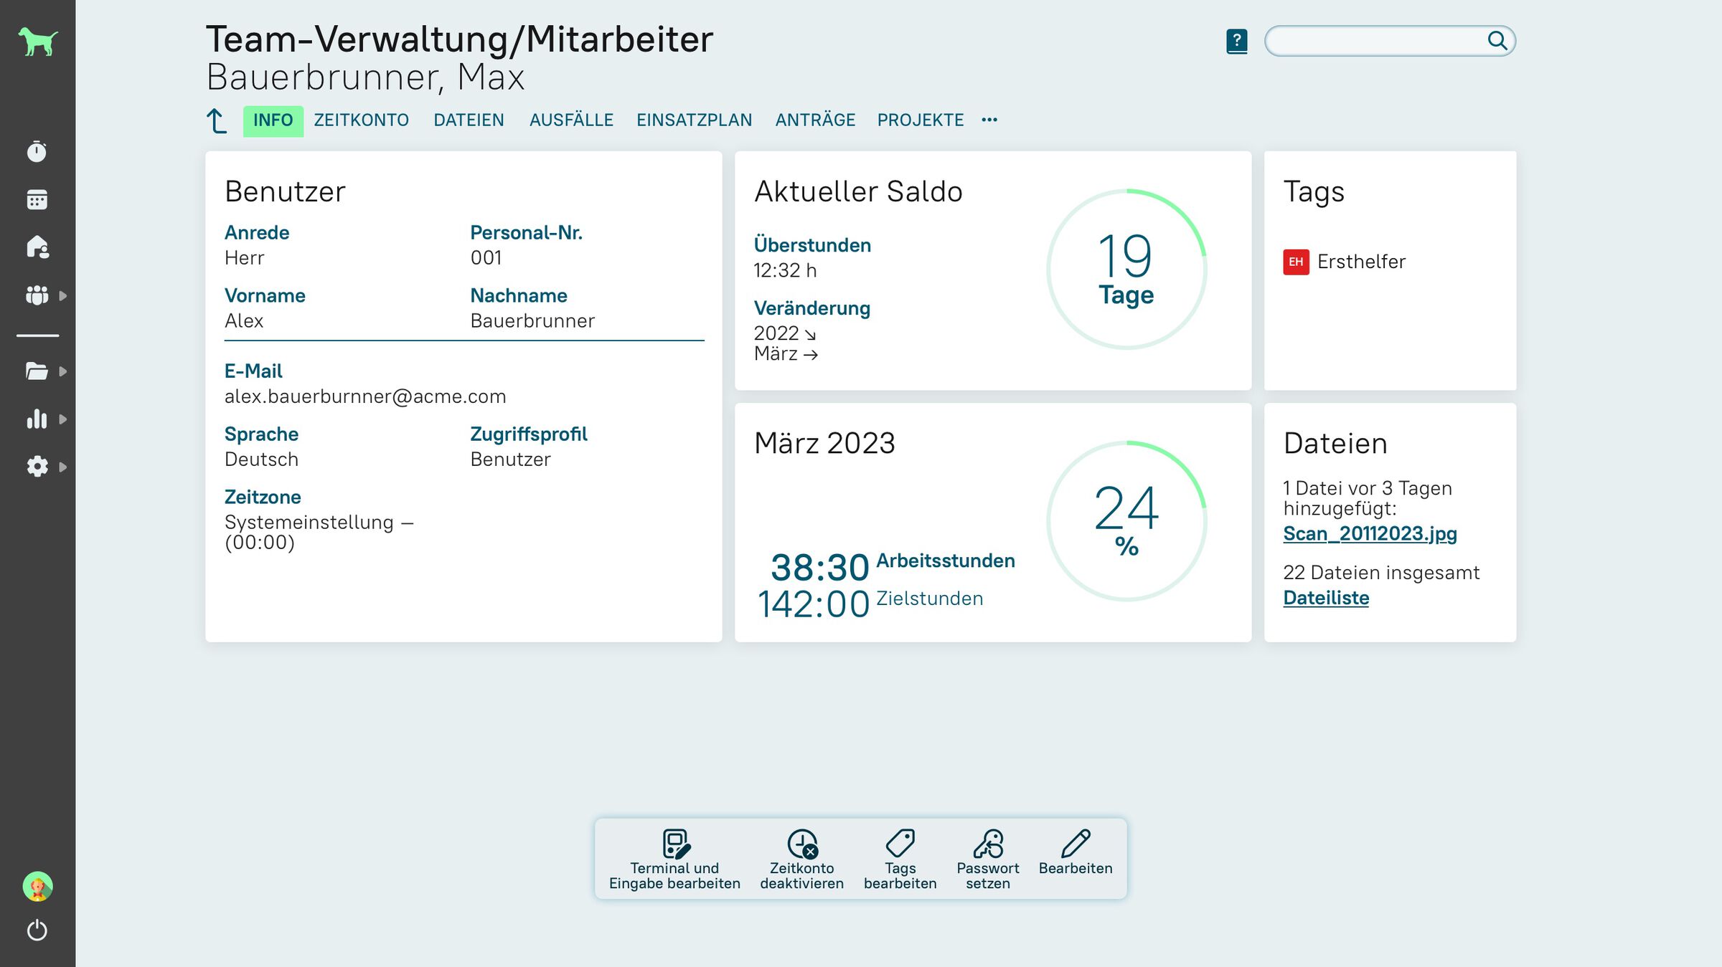Click into the search input field
This screenshot has height=967, width=1722.
[1374, 41]
